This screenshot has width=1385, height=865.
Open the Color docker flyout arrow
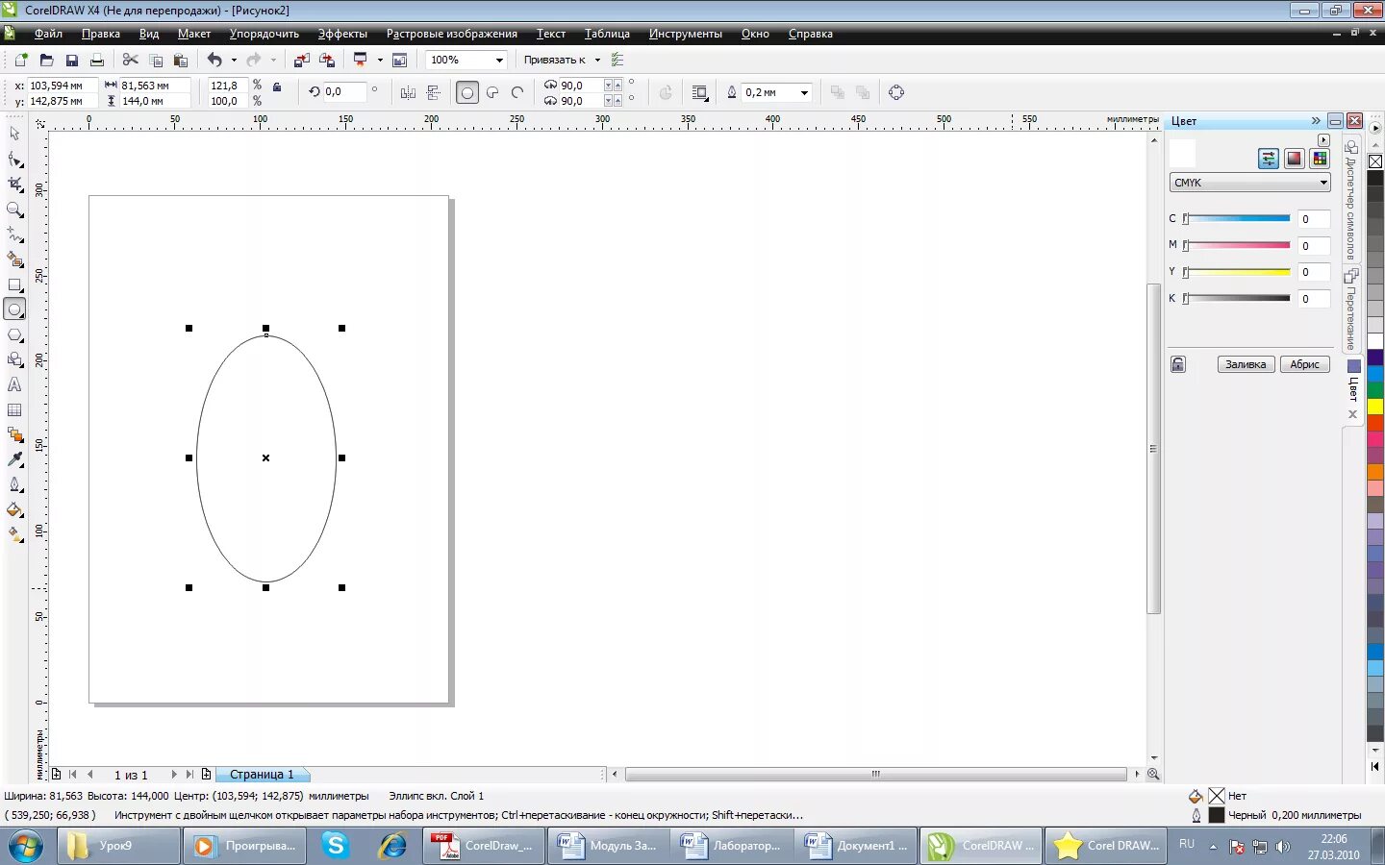pos(1323,139)
